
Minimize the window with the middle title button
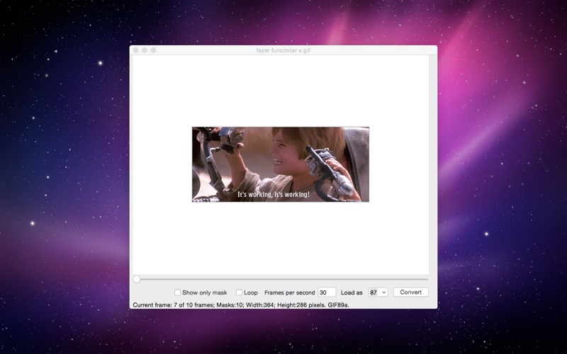(x=145, y=50)
